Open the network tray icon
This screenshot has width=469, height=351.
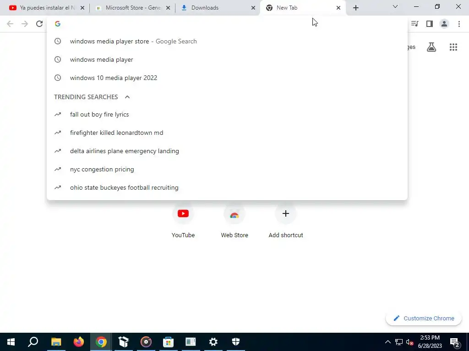[x=399, y=342]
